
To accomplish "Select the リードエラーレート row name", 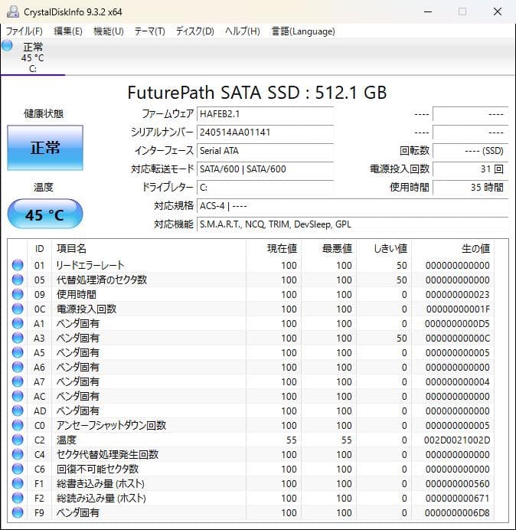I will (90, 265).
